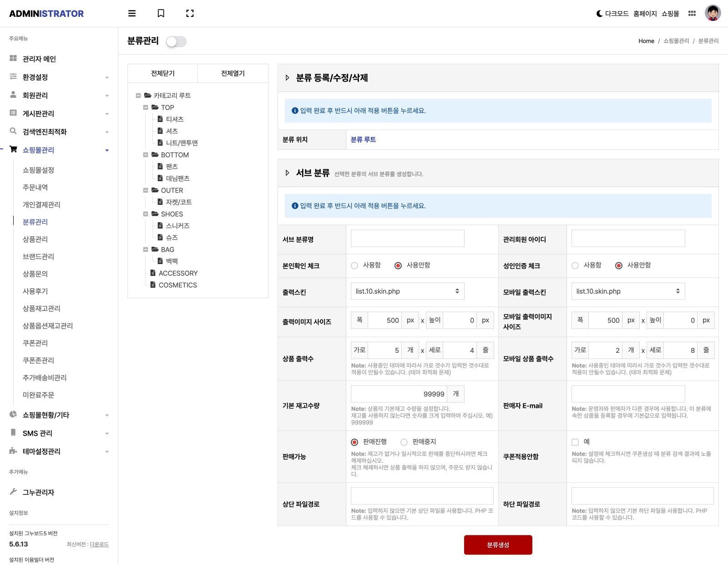
Task: Open 브랜드관리 submenu item
Action: coord(38,256)
